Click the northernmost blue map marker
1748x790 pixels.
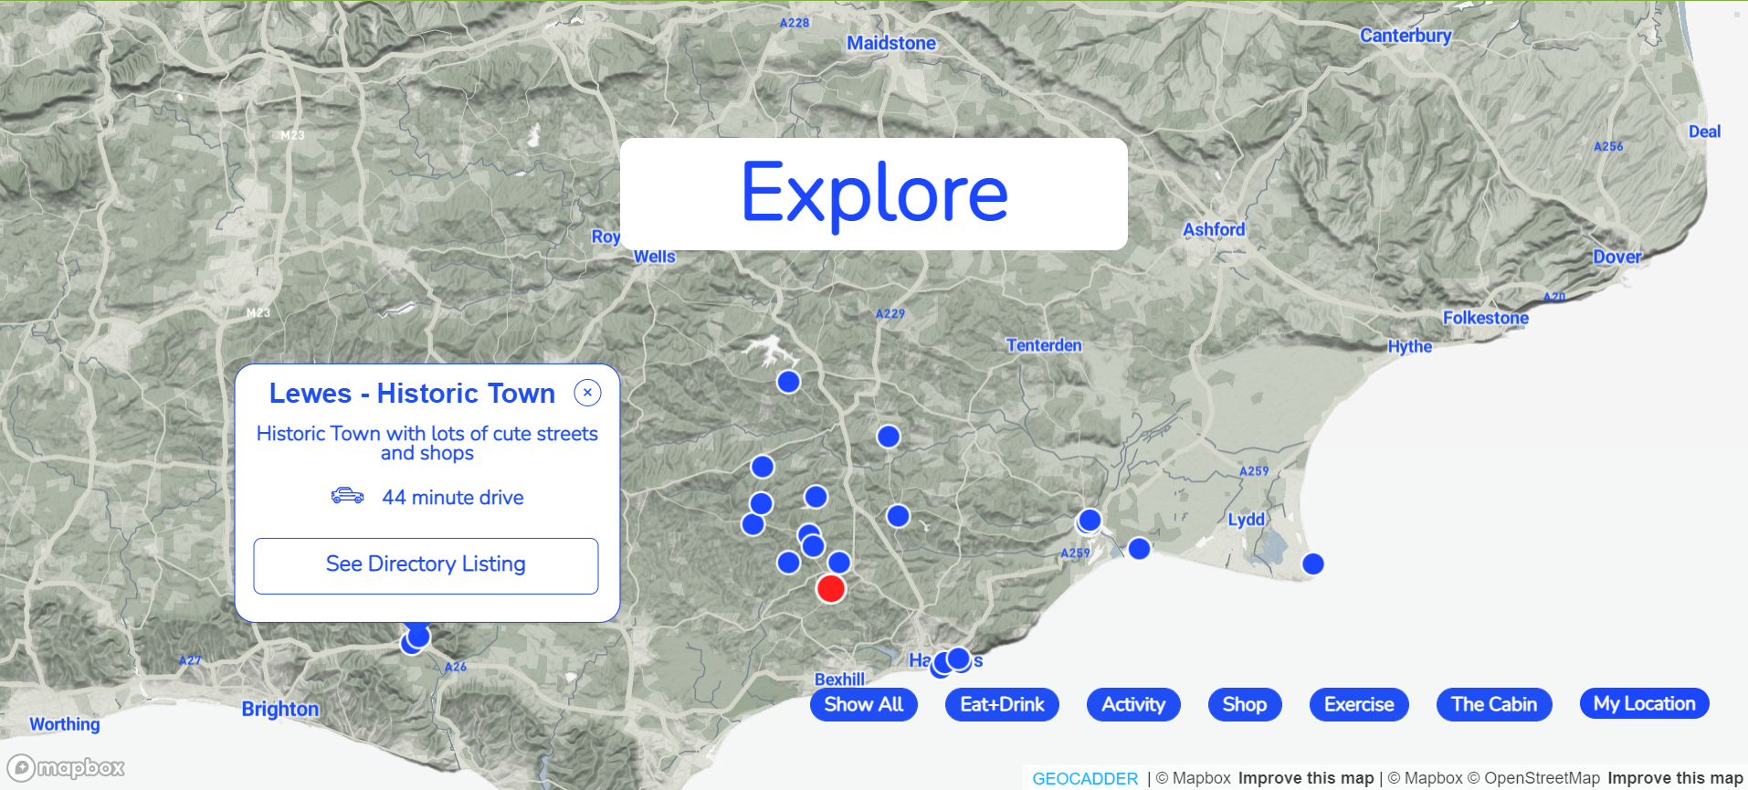(x=788, y=382)
